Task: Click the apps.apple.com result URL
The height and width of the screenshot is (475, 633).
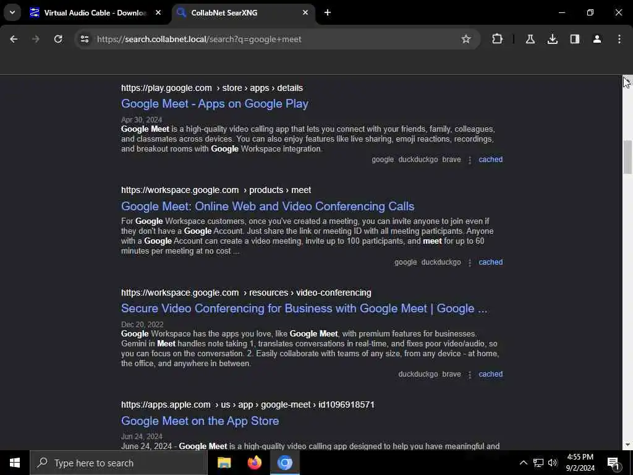Action: [248, 404]
